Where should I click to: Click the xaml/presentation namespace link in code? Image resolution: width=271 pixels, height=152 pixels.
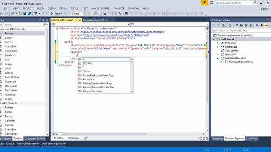(122, 32)
